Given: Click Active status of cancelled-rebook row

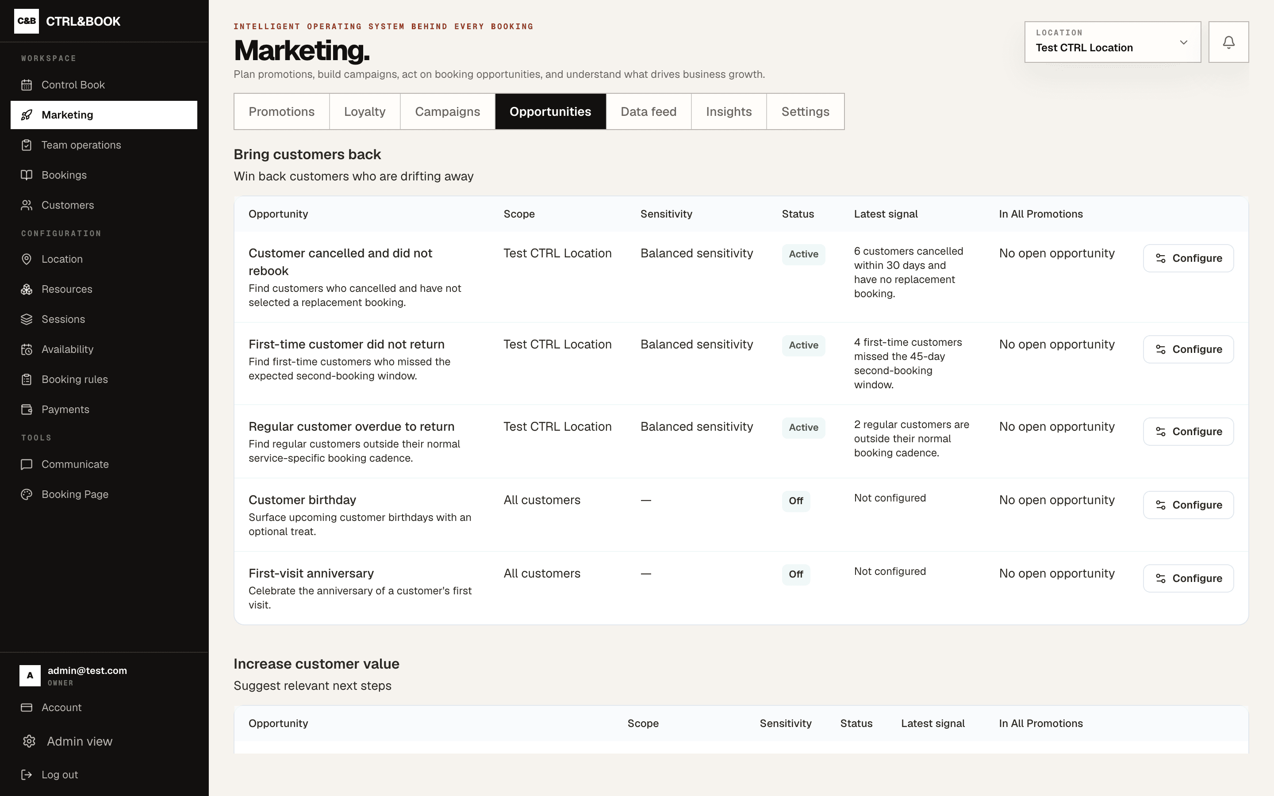Looking at the screenshot, I should [803, 254].
